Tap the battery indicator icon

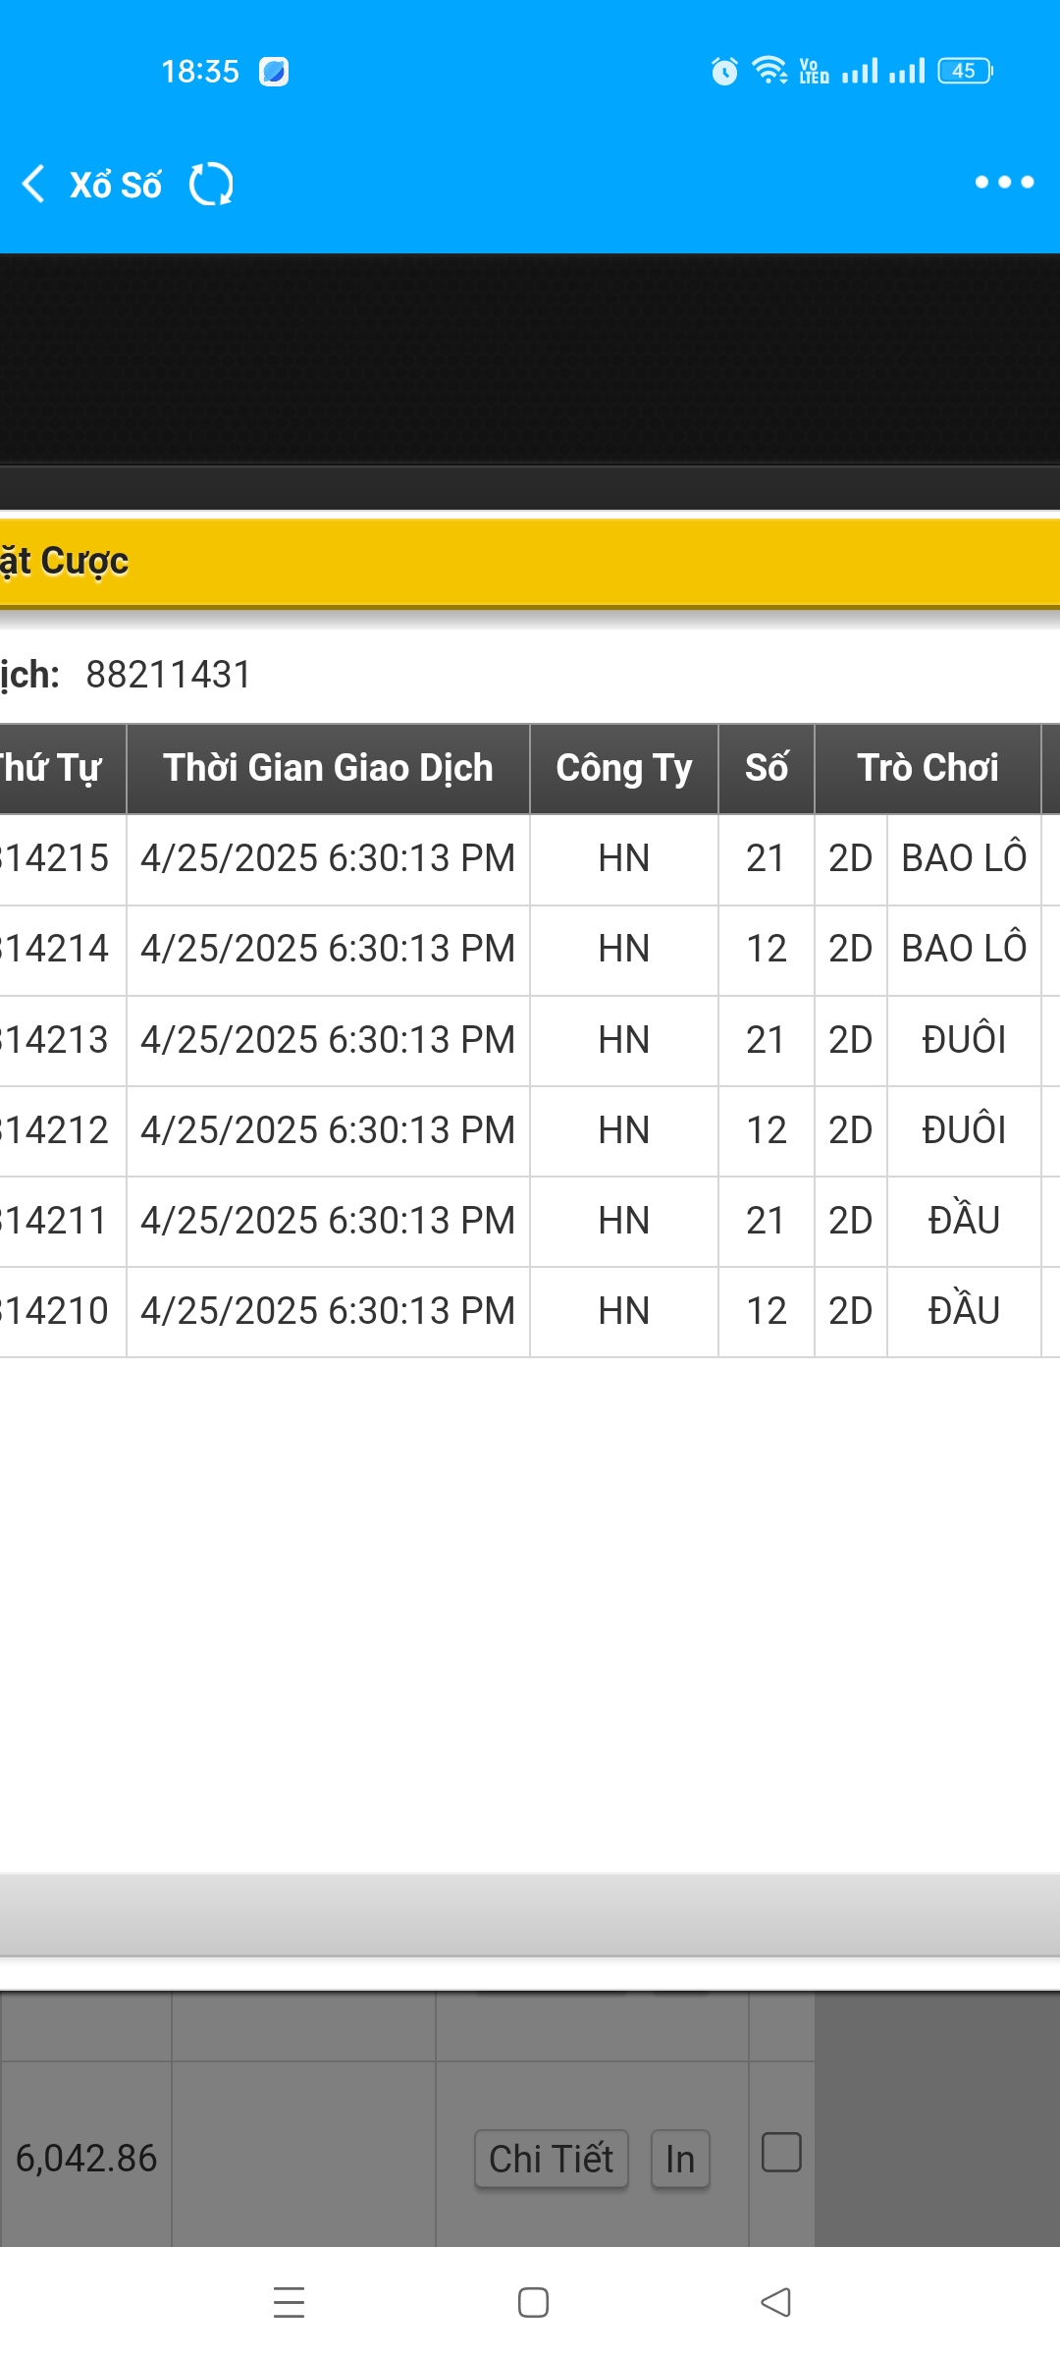(x=966, y=71)
